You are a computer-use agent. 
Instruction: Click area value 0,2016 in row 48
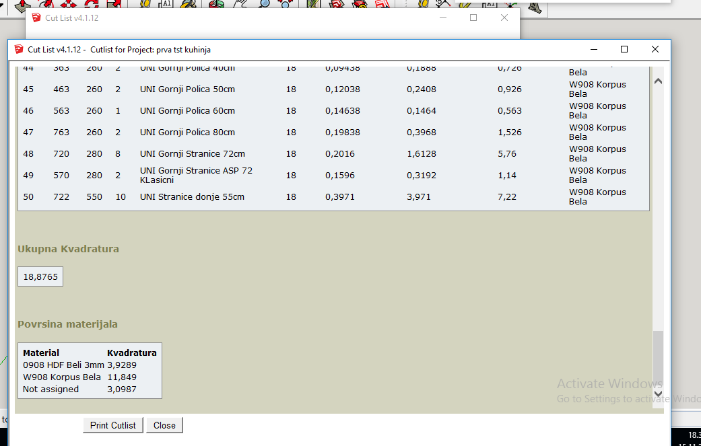click(340, 153)
